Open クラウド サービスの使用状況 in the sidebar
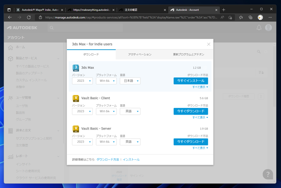 [36, 178]
